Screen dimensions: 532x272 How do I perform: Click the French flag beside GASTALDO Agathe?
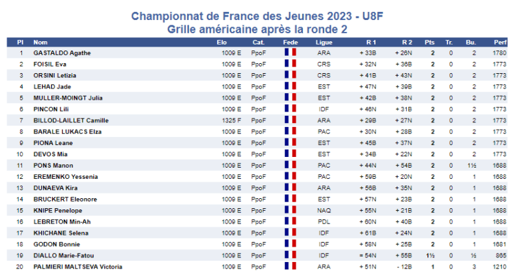point(290,53)
